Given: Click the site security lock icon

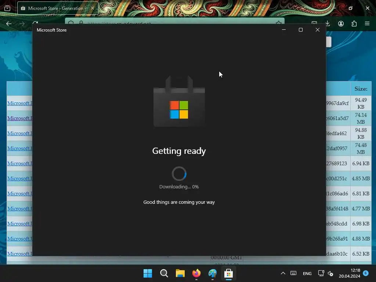Looking at the screenshot, I should tap(81, 22).
